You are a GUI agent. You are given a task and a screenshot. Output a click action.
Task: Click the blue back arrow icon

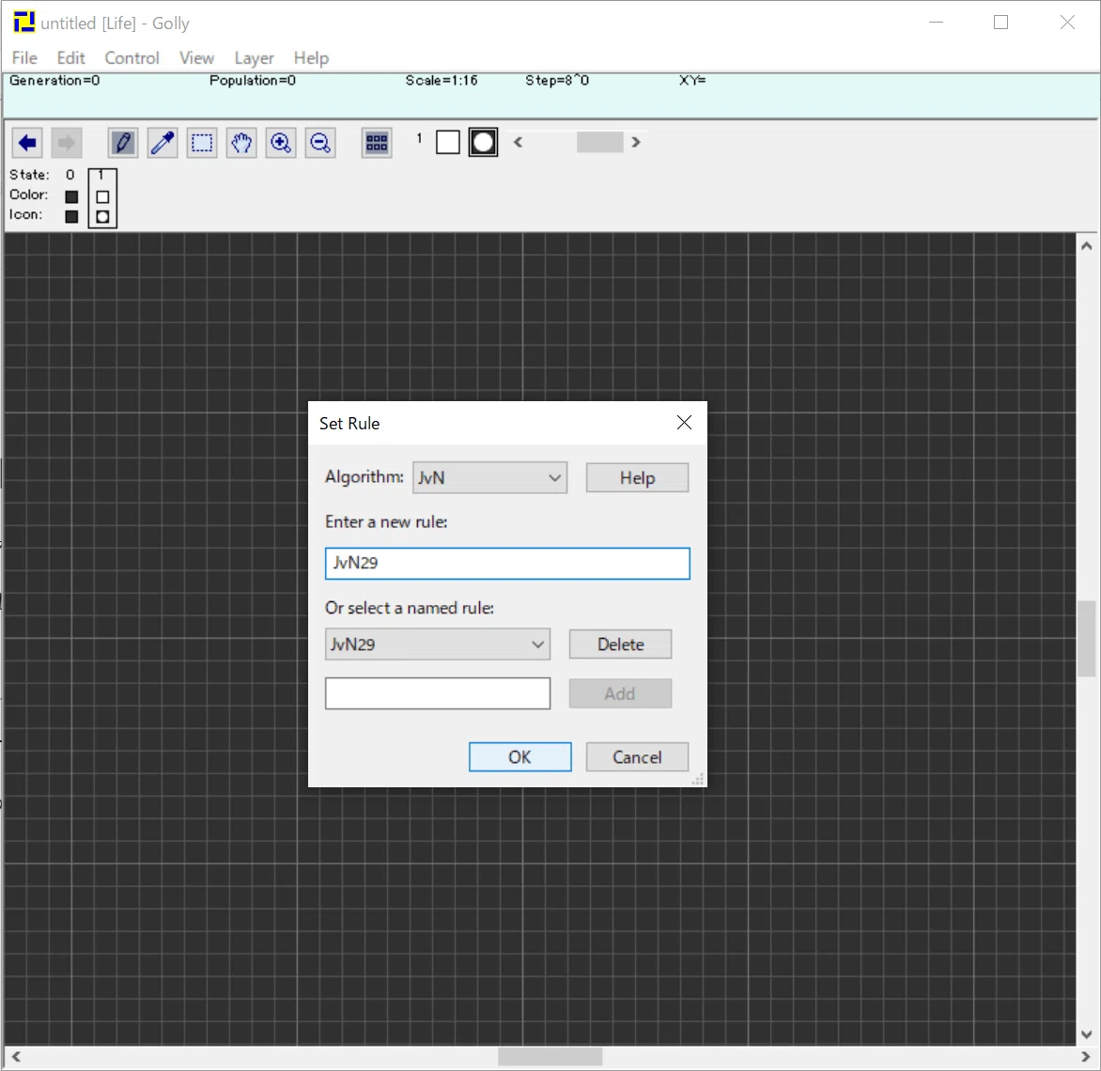[27, 143]
